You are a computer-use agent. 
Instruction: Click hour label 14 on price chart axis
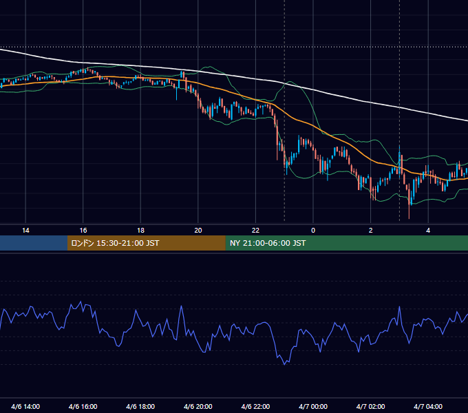[x=25, y=231]
